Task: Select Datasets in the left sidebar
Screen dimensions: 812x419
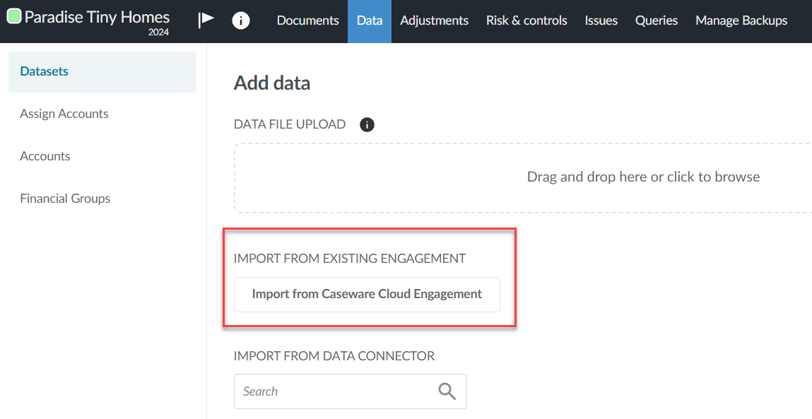Action: [x=45, y=71]
